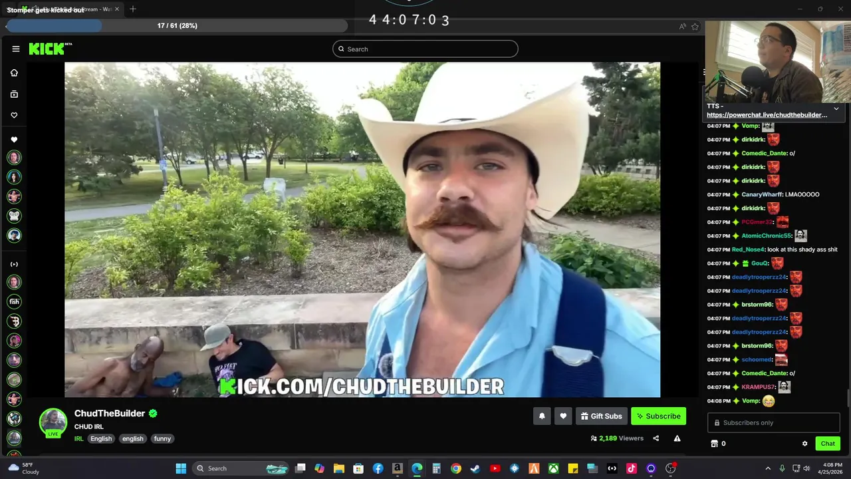This screenshot has width=851, height=479.
Task: Click the IRL category link
Action: pos(79,438)
